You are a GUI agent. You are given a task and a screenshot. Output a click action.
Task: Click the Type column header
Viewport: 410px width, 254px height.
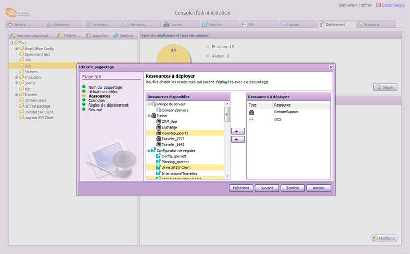point(259,105)
